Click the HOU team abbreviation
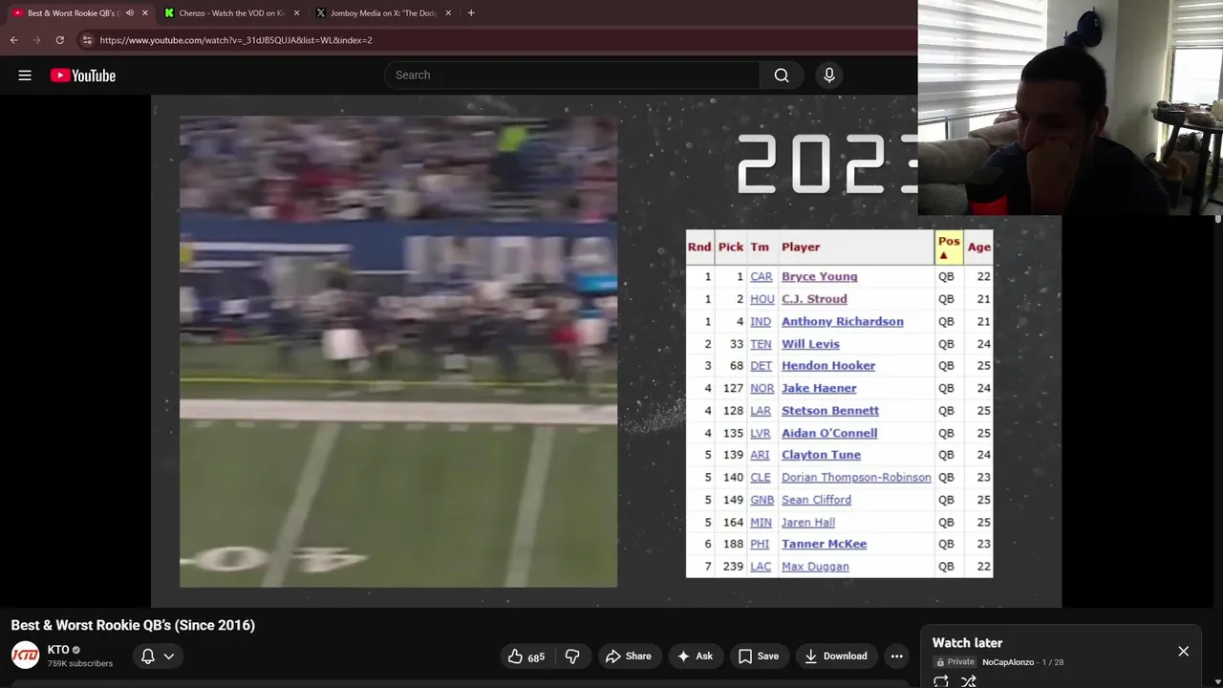Screen dimensions: 1223x688 762,299
